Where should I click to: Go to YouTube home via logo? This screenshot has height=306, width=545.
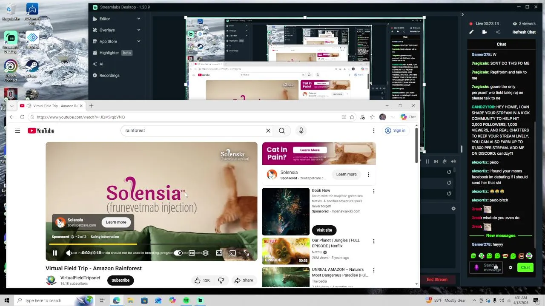(x=41, y=130)
